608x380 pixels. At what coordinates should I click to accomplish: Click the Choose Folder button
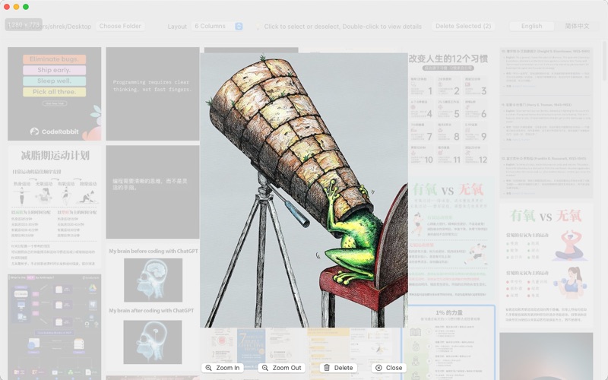tap(120, 26)
